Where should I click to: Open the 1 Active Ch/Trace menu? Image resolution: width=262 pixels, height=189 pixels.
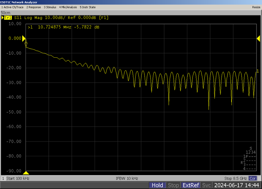pyautogui.click(x=12, y=7)
